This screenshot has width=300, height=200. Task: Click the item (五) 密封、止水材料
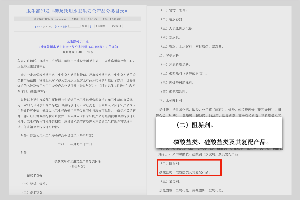[x=192, y=47]
